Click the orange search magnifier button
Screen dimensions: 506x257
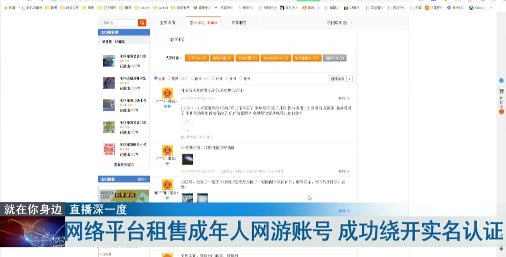(142, 23)
